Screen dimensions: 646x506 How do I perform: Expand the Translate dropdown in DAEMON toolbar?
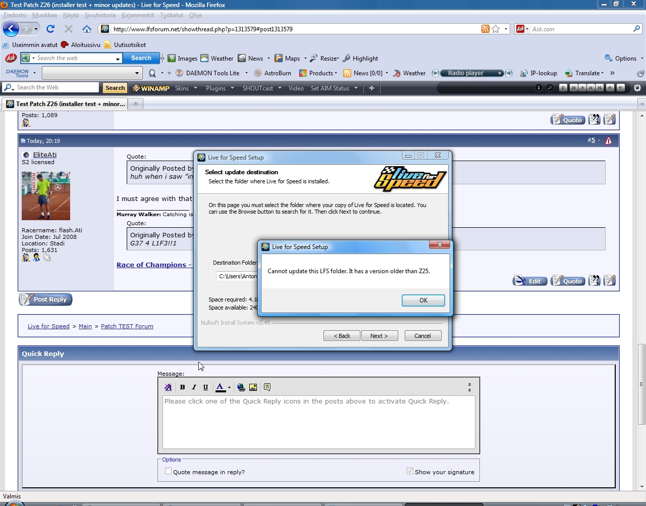pyautogui.click(x=602, y=73)
